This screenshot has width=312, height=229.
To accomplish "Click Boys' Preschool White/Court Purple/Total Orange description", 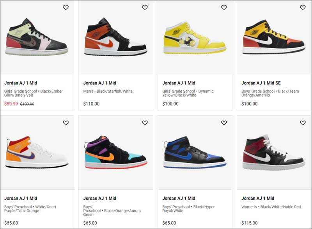I will coord(30,209).
